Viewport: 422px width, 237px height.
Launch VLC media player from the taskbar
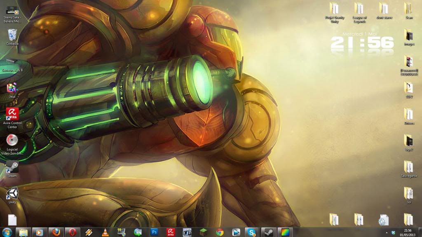105,232
